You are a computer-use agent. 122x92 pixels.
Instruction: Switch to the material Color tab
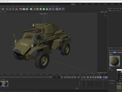click(115, 52)
